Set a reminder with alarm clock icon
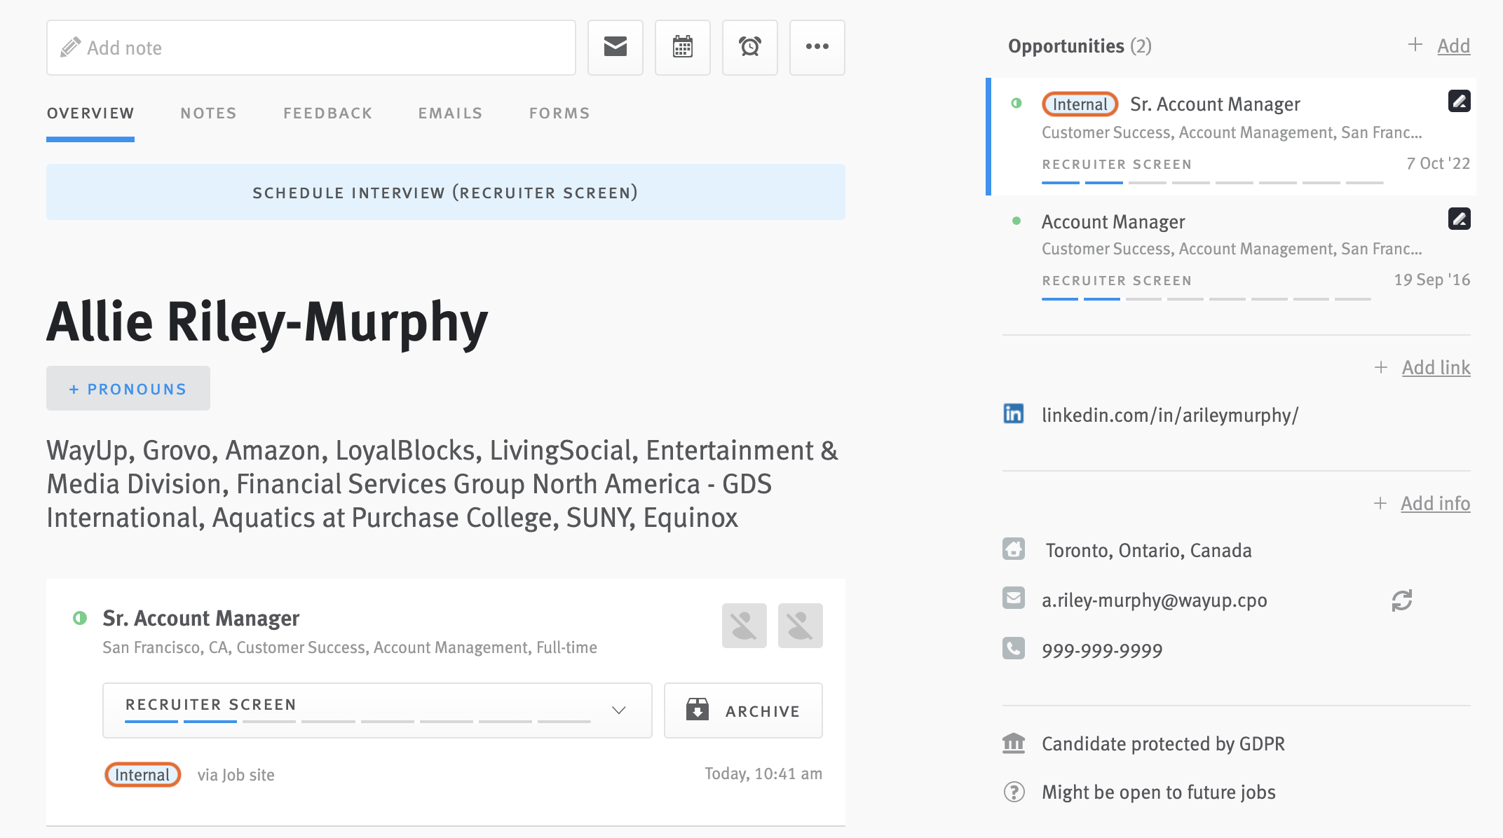1503x838 pixels. click(749, 47)
